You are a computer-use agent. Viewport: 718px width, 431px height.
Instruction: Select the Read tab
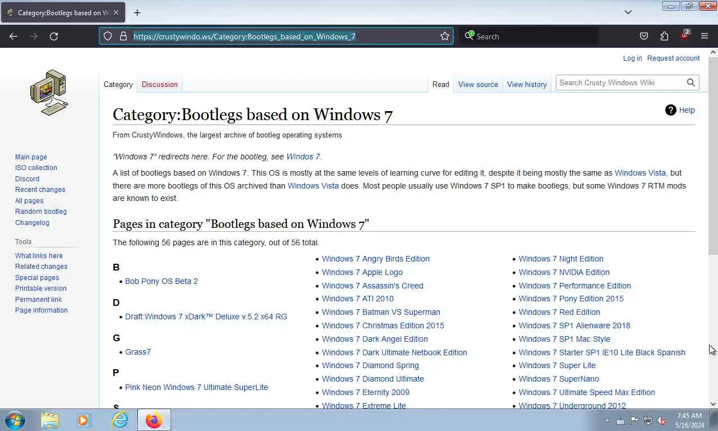click(440, 84)
